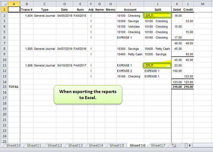213x152 pixels.
Task: Open Sheet15 worksheet tab
Action: coord(117,146)
